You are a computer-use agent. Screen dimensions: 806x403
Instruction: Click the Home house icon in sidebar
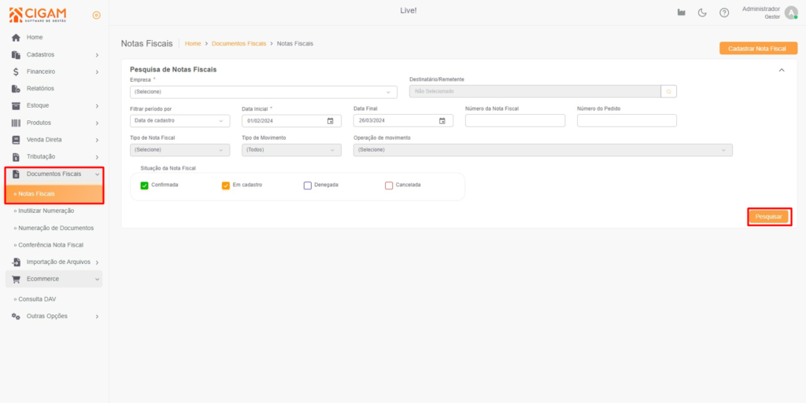click(16, 38)
